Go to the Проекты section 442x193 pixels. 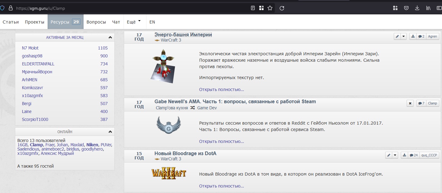[34, 22]
